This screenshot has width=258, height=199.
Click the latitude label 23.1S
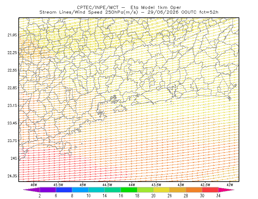coord(12,105)
